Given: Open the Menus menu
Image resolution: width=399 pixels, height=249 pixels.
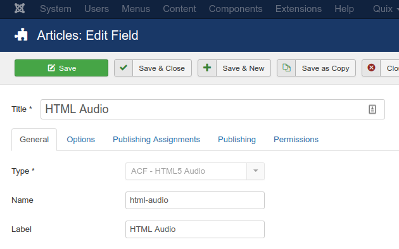Looking at the screenshot, I should click(136, 9).
